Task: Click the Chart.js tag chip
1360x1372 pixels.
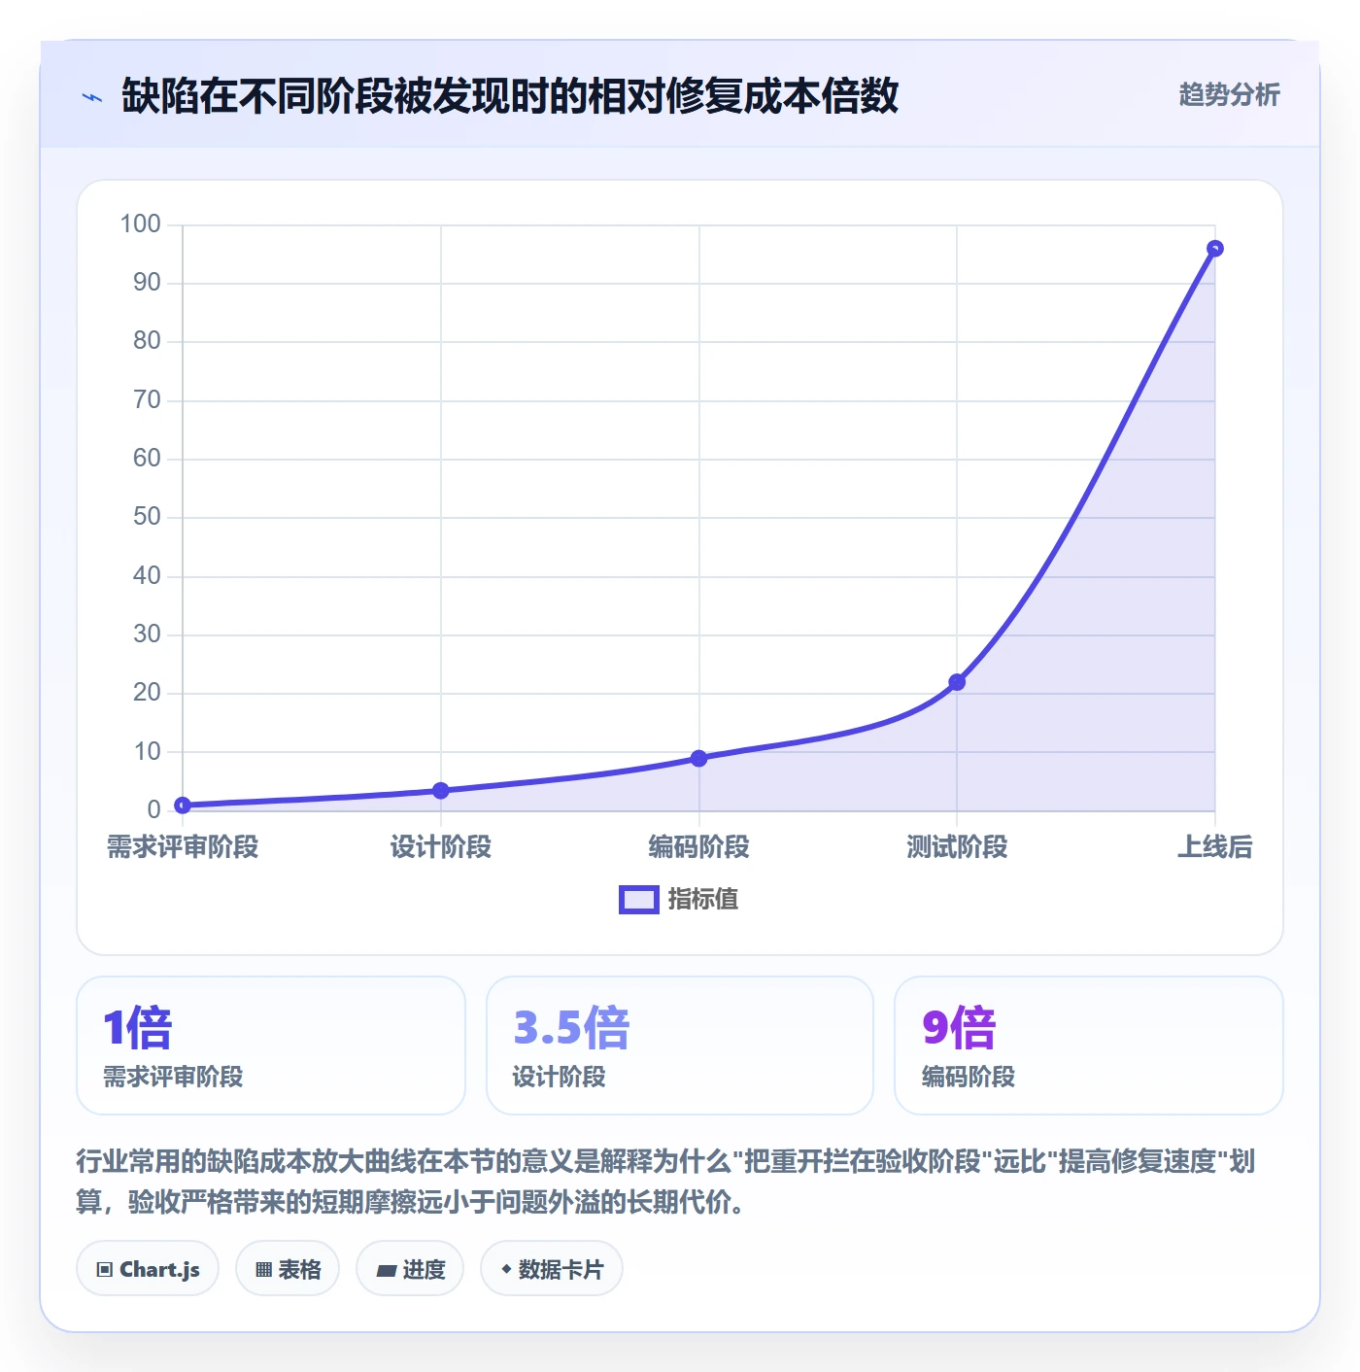Action: coord(148,1268)
